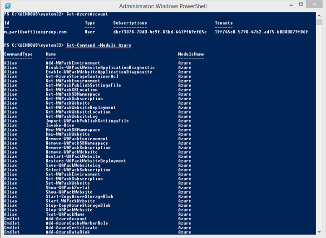The image size is (326, 238).
Task: Click the scrollbar up arrow
Action: (x=319, y=15)
